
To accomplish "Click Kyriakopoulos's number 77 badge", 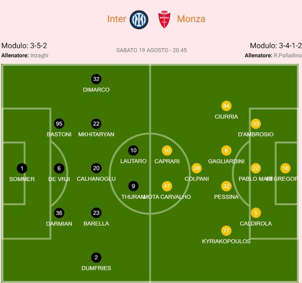I will click(226, 231).
